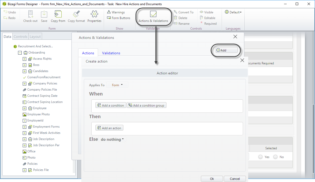Select Employee Photo image item

[36, 114]
